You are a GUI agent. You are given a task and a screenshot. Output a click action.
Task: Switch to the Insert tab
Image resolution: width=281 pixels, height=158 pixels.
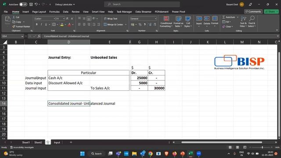[25, 12]
